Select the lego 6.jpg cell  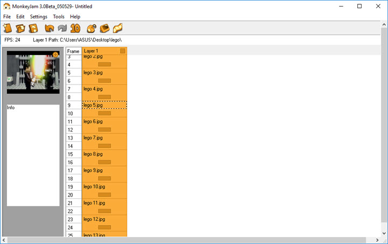[105, 121]
